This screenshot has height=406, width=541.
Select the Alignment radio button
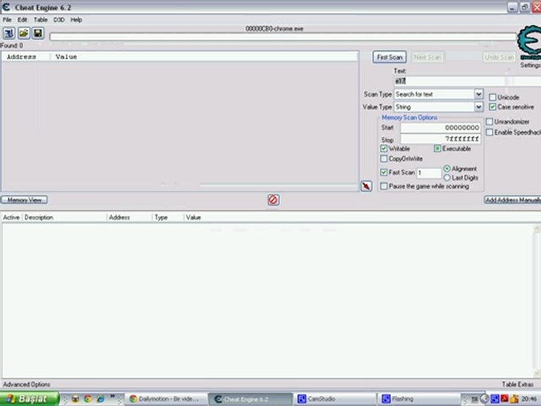(x=447, y=169)
